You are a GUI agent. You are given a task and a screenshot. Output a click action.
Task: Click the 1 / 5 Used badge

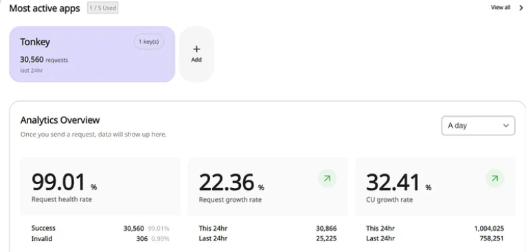pyautogui.click(x=102, y=8)
